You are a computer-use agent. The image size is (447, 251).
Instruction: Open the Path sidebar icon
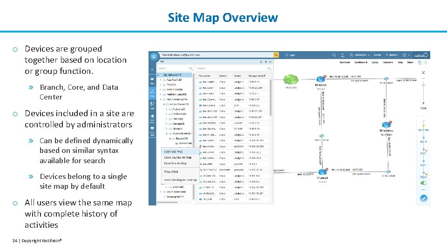(x=152, y=105)
